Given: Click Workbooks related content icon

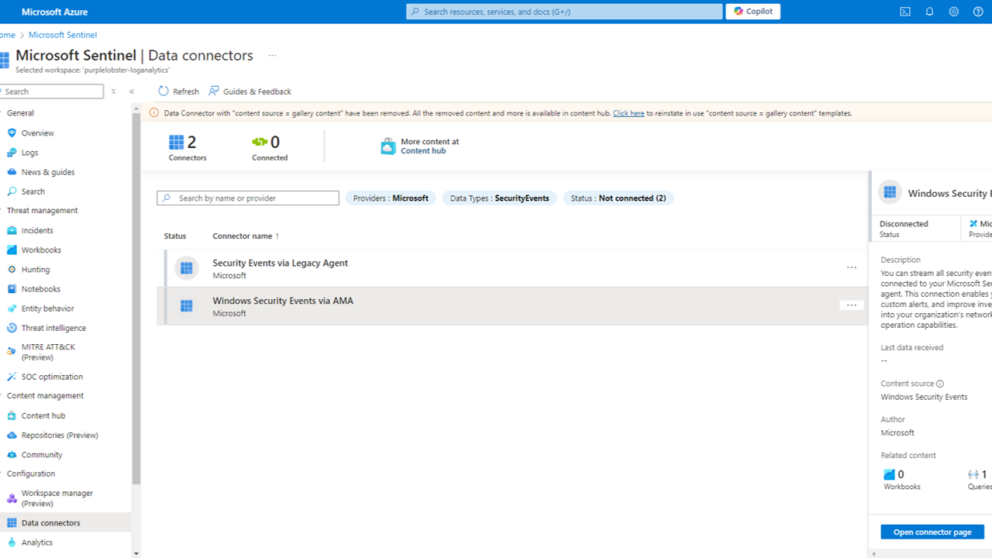Looking at the screenshot, I should click(889, 474).
